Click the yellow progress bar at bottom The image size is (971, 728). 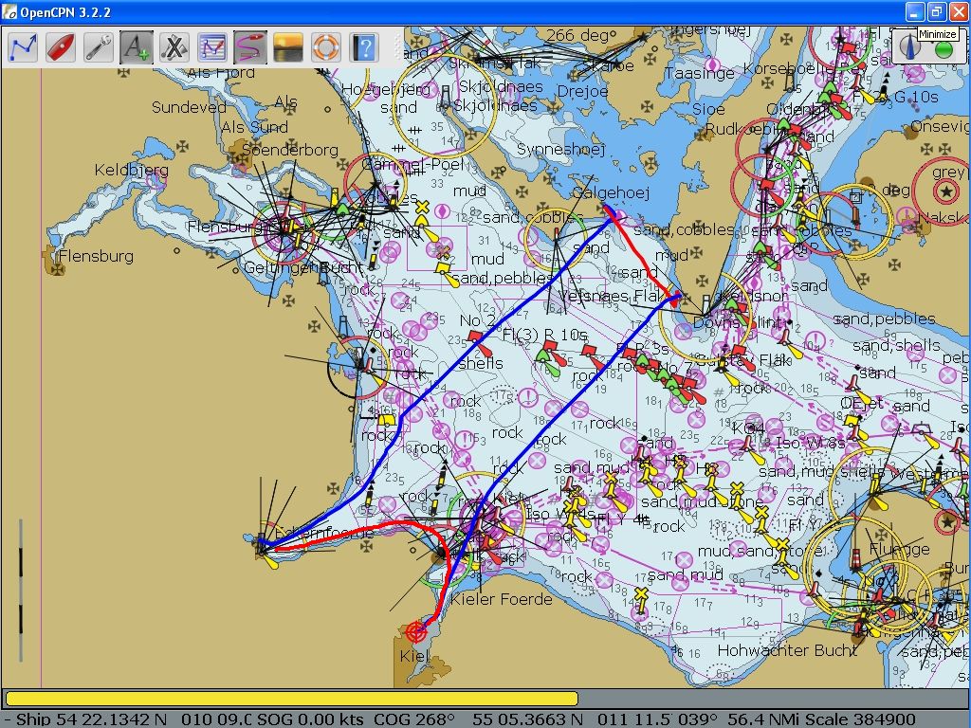tap(291, 699)
